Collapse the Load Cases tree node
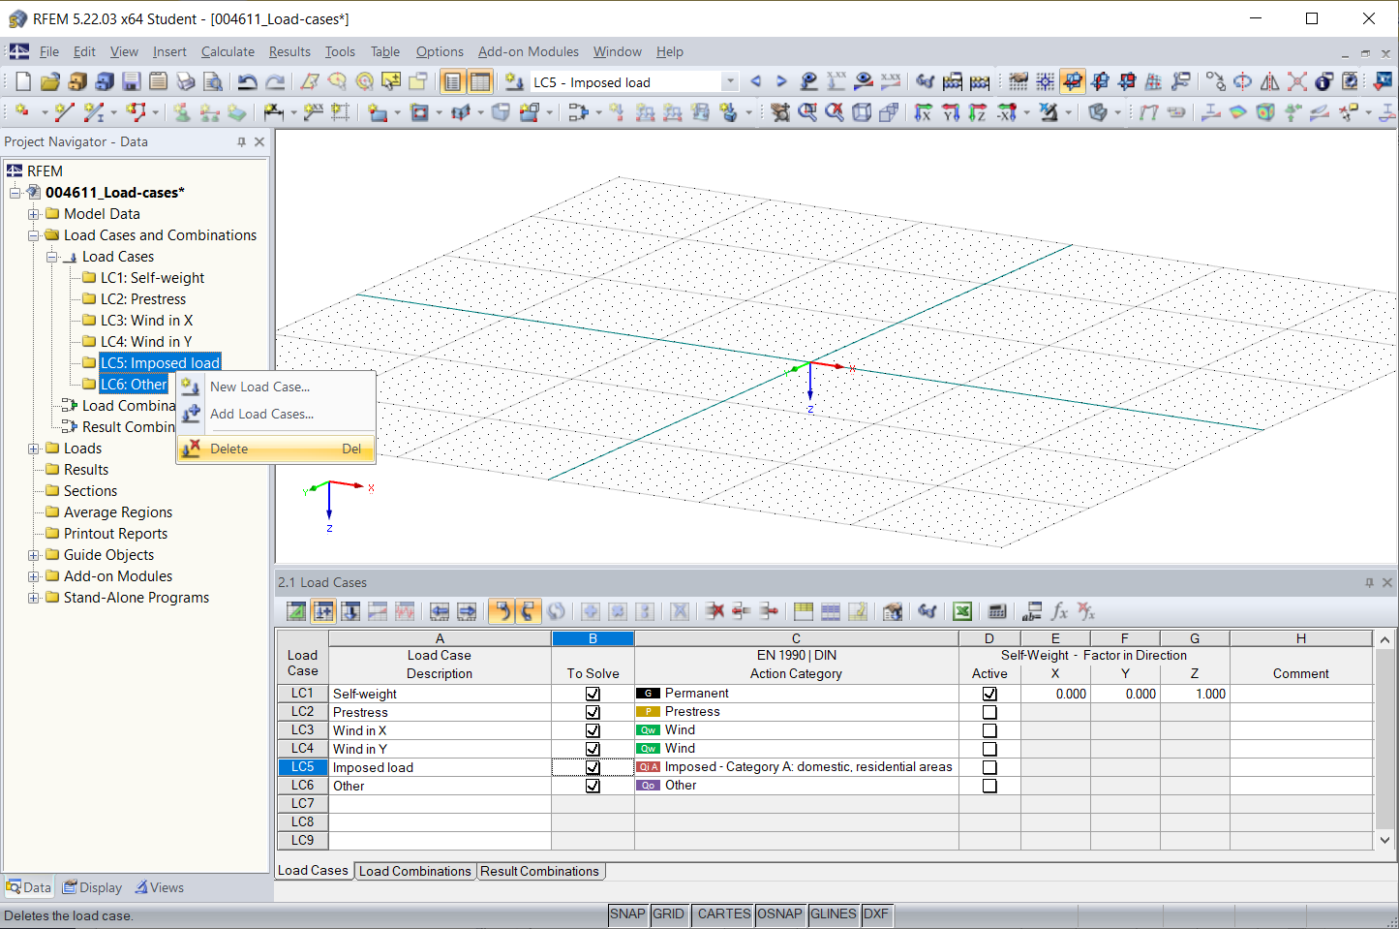1399x929 pixels. [x=51, y=257]
